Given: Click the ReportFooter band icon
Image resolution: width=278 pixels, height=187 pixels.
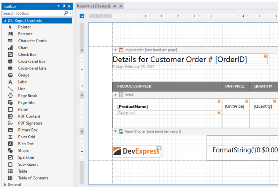Looking at the screenshot, I should point(121,131).
